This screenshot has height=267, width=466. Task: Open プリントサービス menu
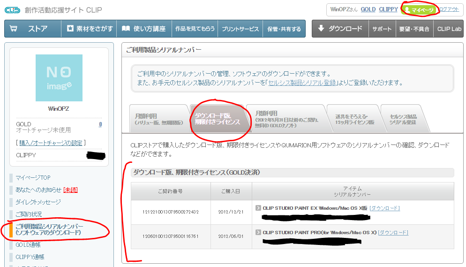tap(240, 29)
